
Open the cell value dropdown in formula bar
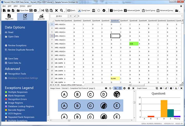click(x=182, y=16)
